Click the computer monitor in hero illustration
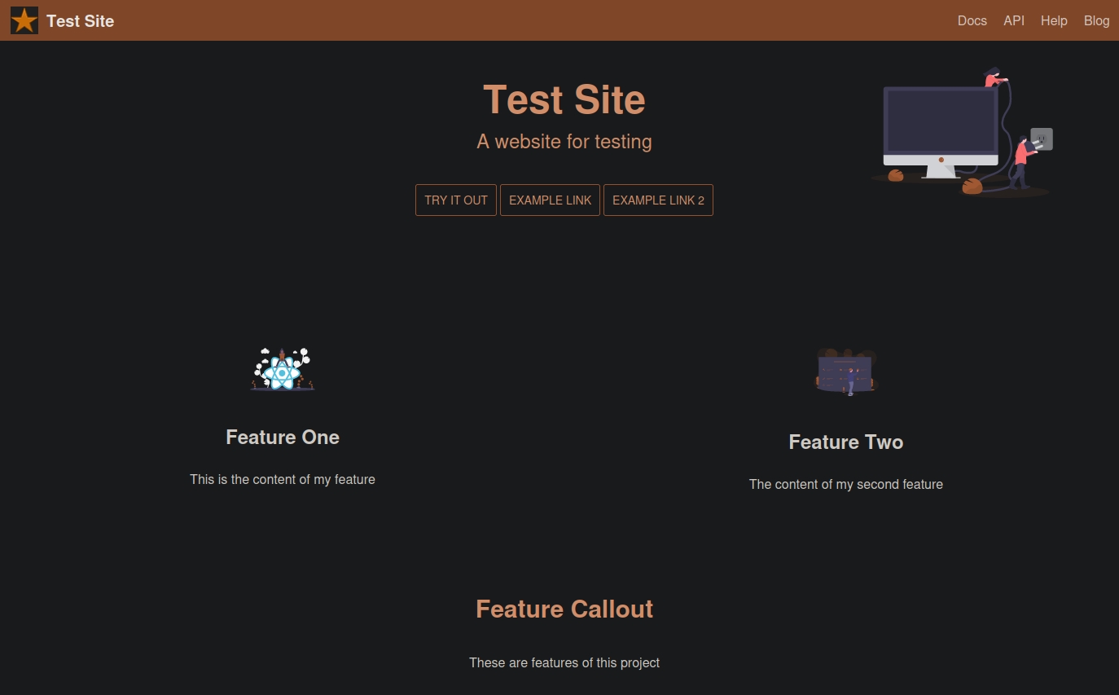Image resolution: width=1119 pixels, height=695 pixels. pyautogui.click(x=941, y=127)
